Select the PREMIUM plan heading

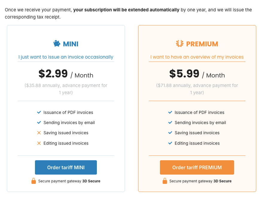202,44
